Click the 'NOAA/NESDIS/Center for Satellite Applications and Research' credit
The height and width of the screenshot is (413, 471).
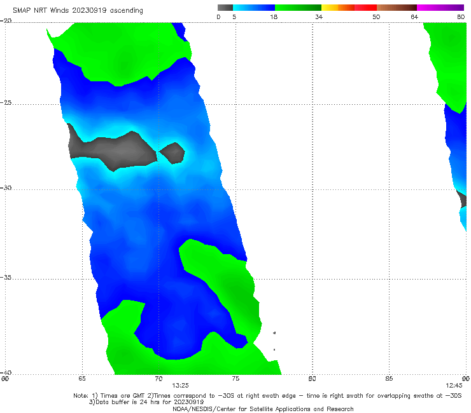(263, 409)
